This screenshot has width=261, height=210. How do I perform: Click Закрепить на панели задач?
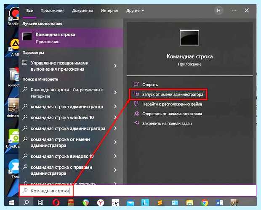[x=167, y=123]
